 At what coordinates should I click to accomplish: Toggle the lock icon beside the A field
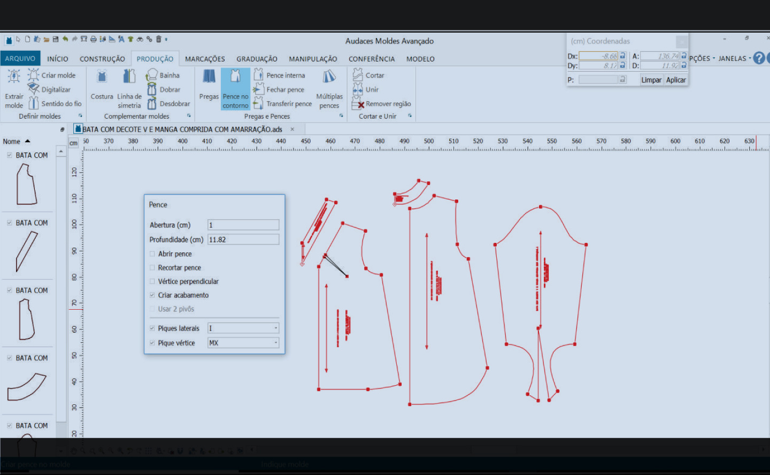[683, 56]
